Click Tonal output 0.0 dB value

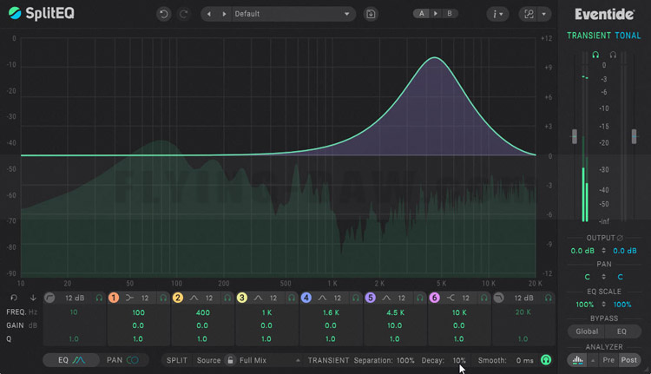[625, 251]
